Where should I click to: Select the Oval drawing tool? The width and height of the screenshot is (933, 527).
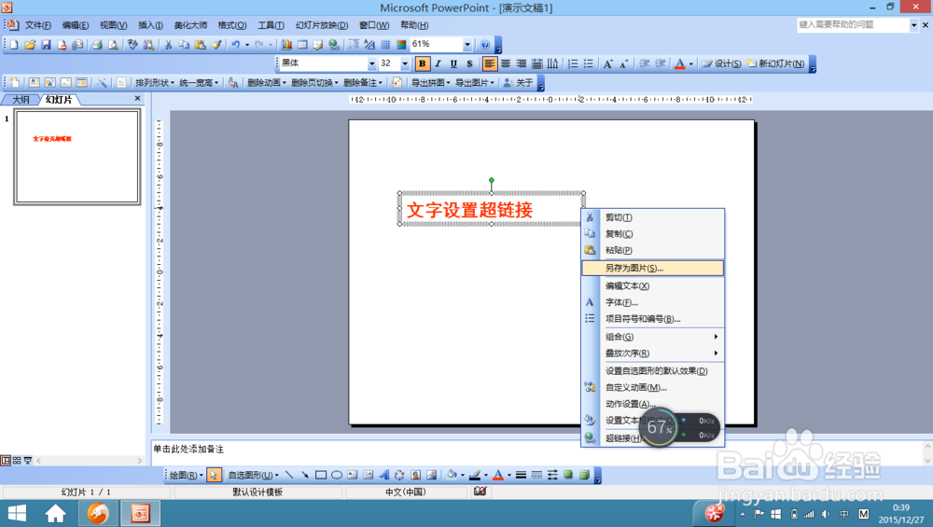click(337, 475)
